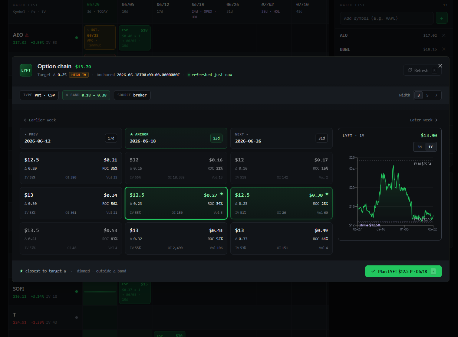Switch the chart to 3M range

419,147
